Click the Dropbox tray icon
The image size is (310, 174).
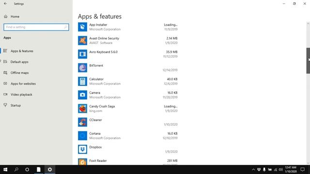(x=259, y=170)
